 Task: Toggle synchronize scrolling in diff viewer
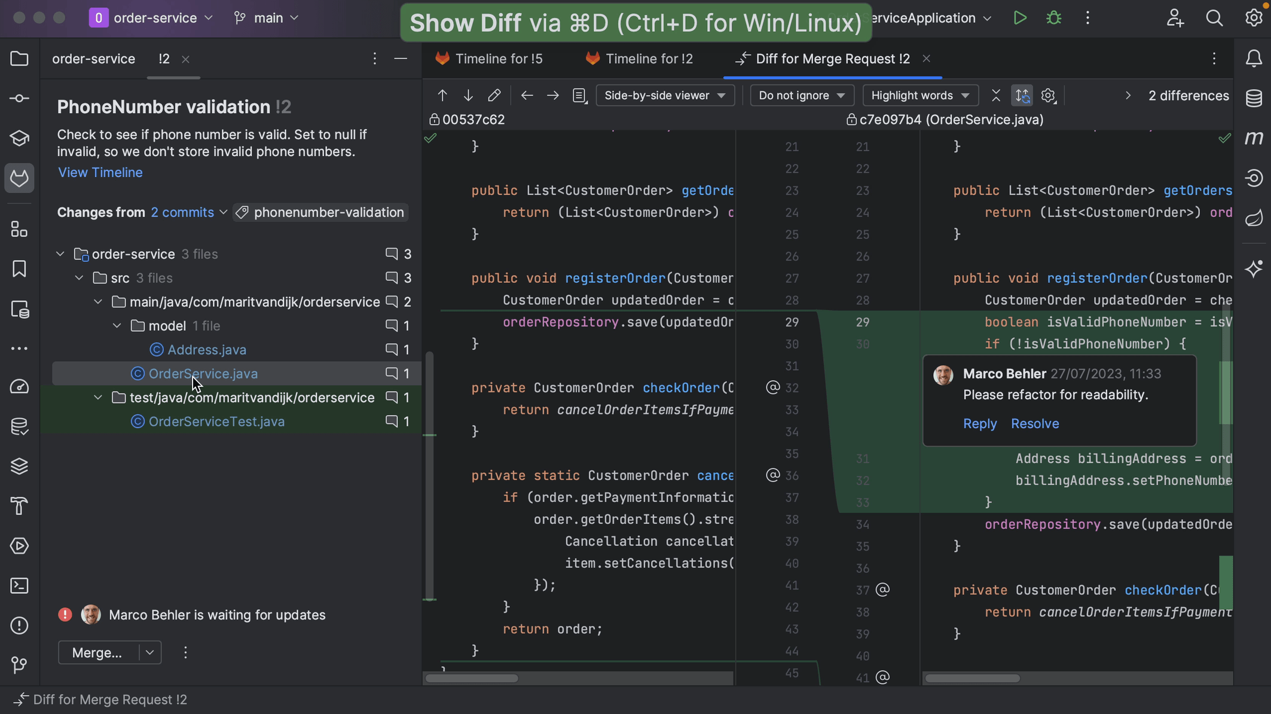1022,96
